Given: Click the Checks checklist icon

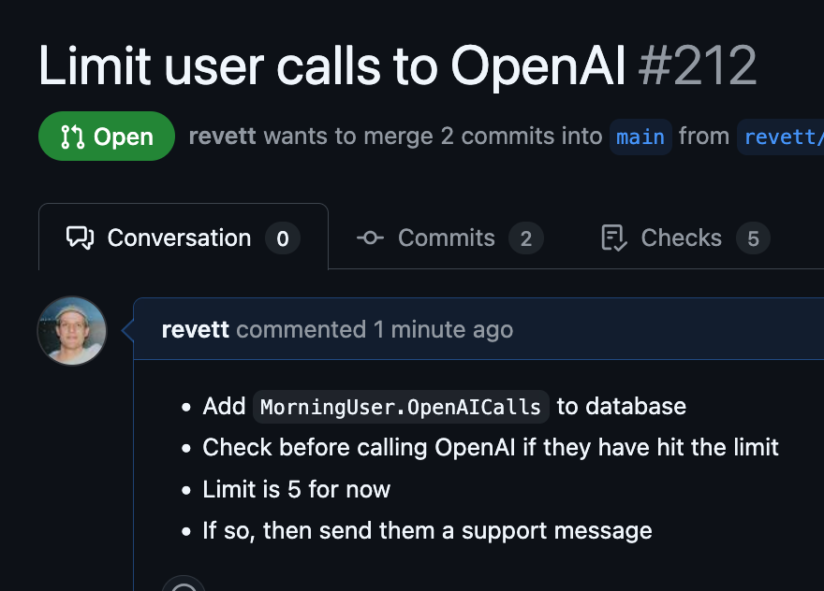Looking at the screenshot, I should (614, 238).
